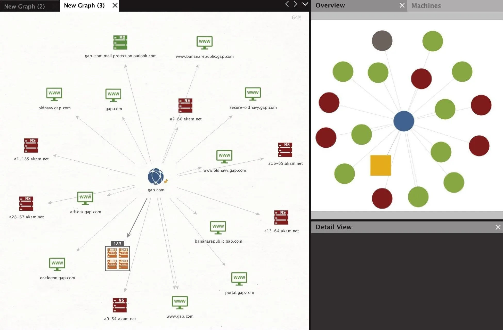503x330 pixels.
Task: Click the 183 count badge on collection
Action: 117,244
